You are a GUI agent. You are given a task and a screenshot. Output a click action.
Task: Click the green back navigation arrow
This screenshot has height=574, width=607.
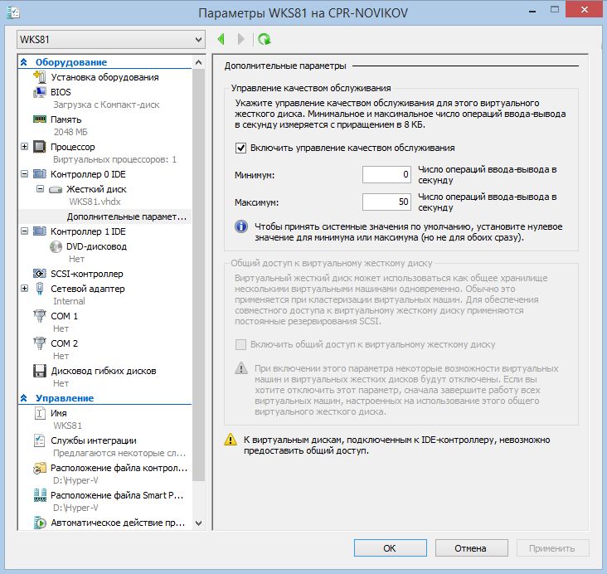click(221, 39)
